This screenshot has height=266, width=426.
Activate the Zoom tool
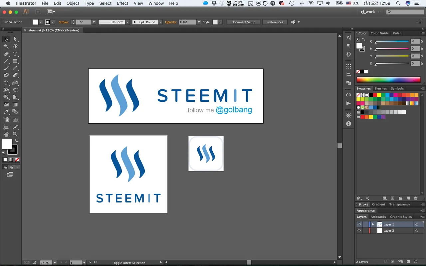(15, 134)
